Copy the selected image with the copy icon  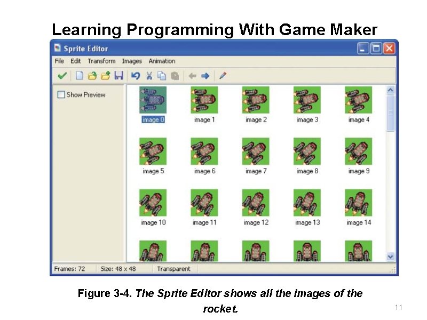(x=162, y=75)
